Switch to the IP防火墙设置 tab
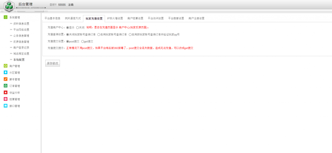Viewport: 332px width, 153px height. [115, 19]
